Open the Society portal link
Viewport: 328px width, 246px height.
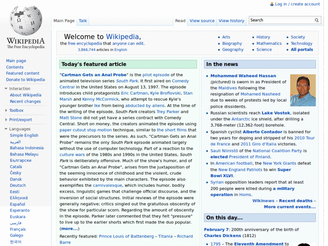[x=298, y=37]
